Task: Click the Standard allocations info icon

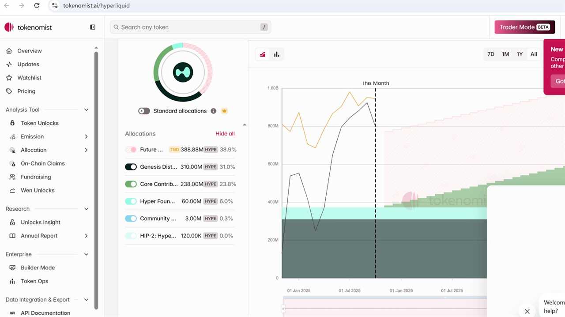Action: (214, 111)
